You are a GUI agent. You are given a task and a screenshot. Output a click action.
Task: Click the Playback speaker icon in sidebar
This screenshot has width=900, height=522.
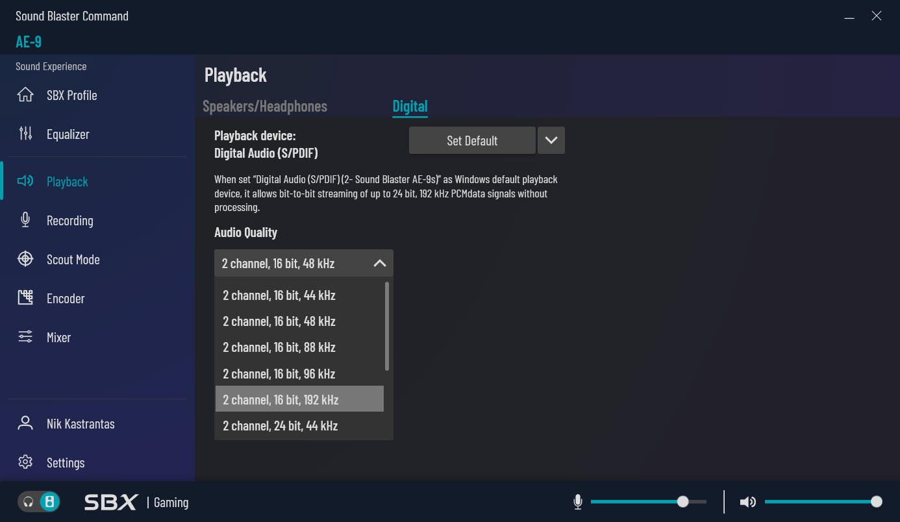[25, 181]
